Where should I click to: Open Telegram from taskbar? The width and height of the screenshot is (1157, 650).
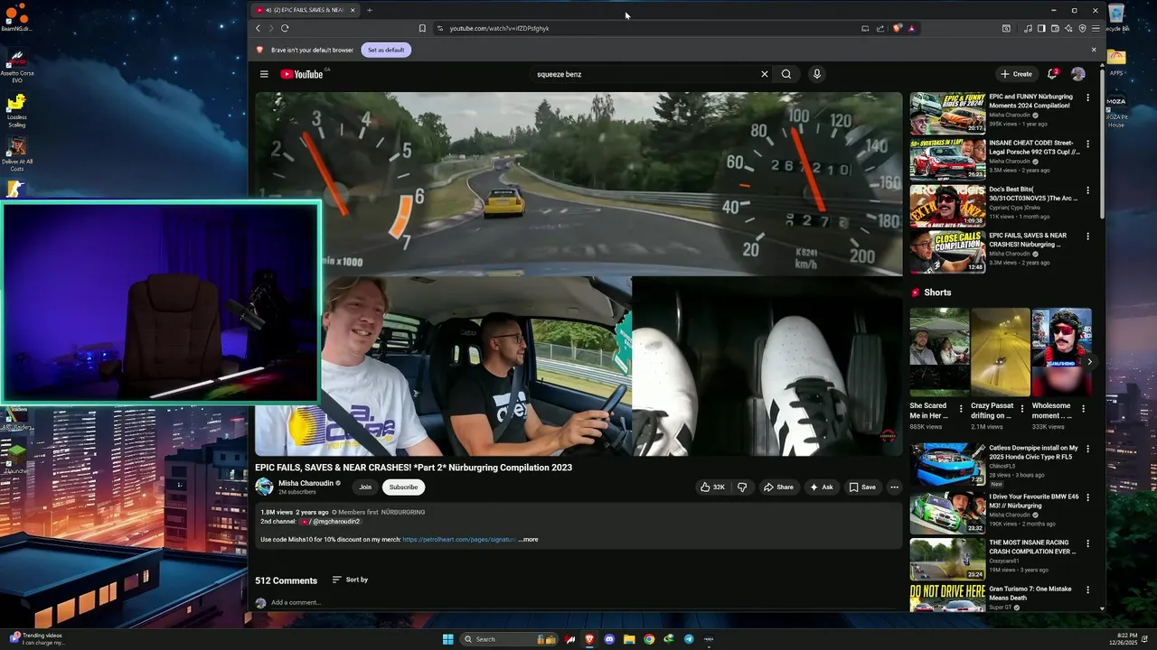(x=689, y=639)
